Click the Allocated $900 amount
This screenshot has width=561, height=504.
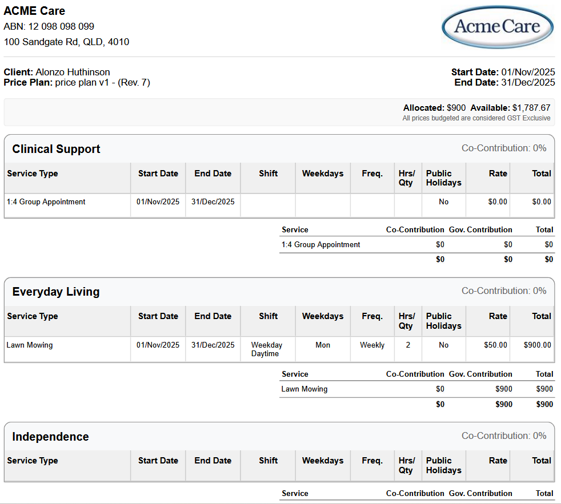click(455, 107)
